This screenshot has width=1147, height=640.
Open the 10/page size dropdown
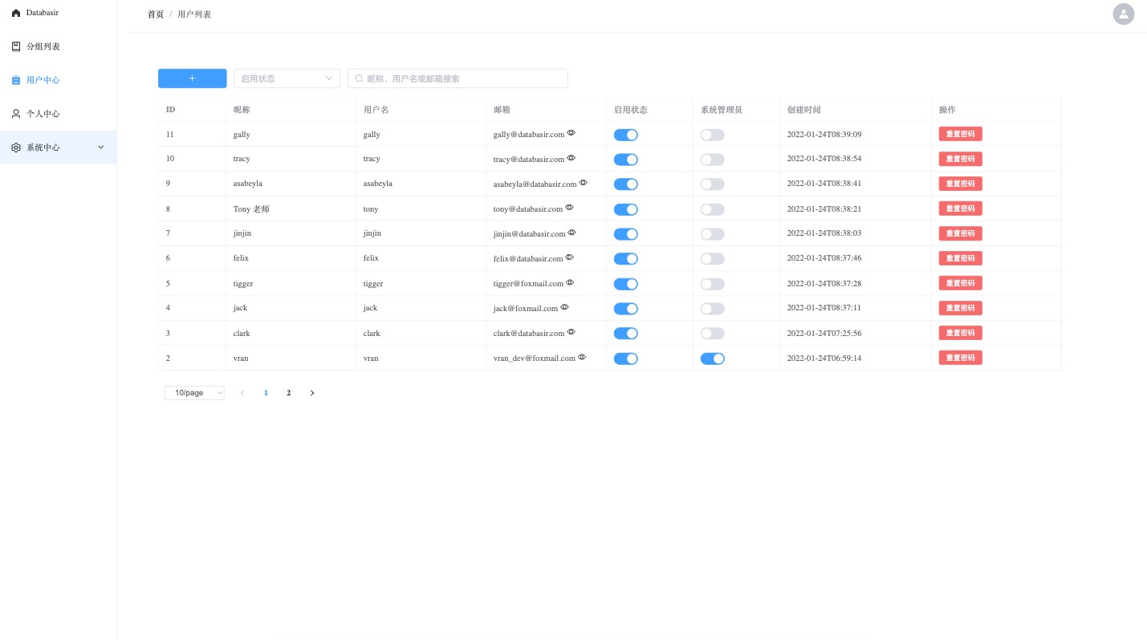[194, 393]
